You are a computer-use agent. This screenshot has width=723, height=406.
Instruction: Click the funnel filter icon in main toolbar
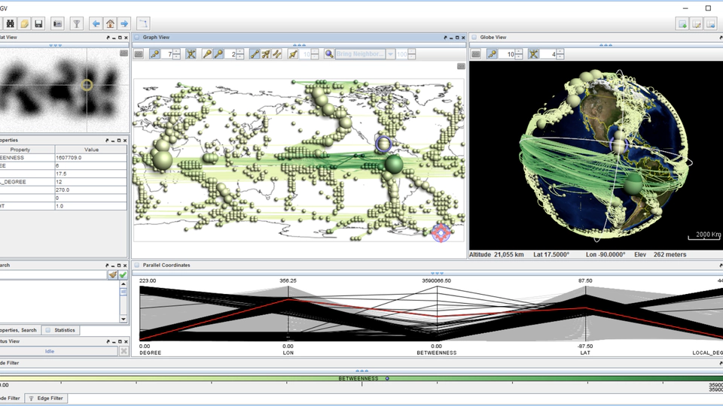coord(77,23)
